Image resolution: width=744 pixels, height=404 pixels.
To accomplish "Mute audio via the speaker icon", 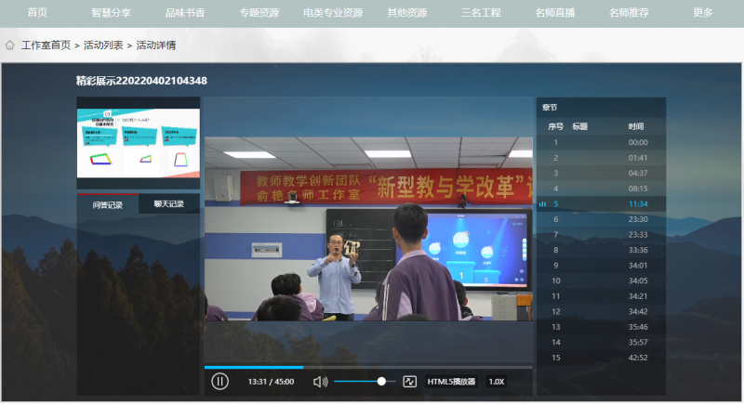I will 320,382.
